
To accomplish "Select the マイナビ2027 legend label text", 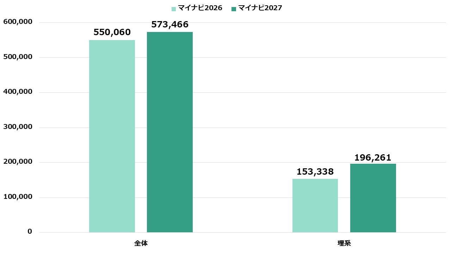I will 260,8.
